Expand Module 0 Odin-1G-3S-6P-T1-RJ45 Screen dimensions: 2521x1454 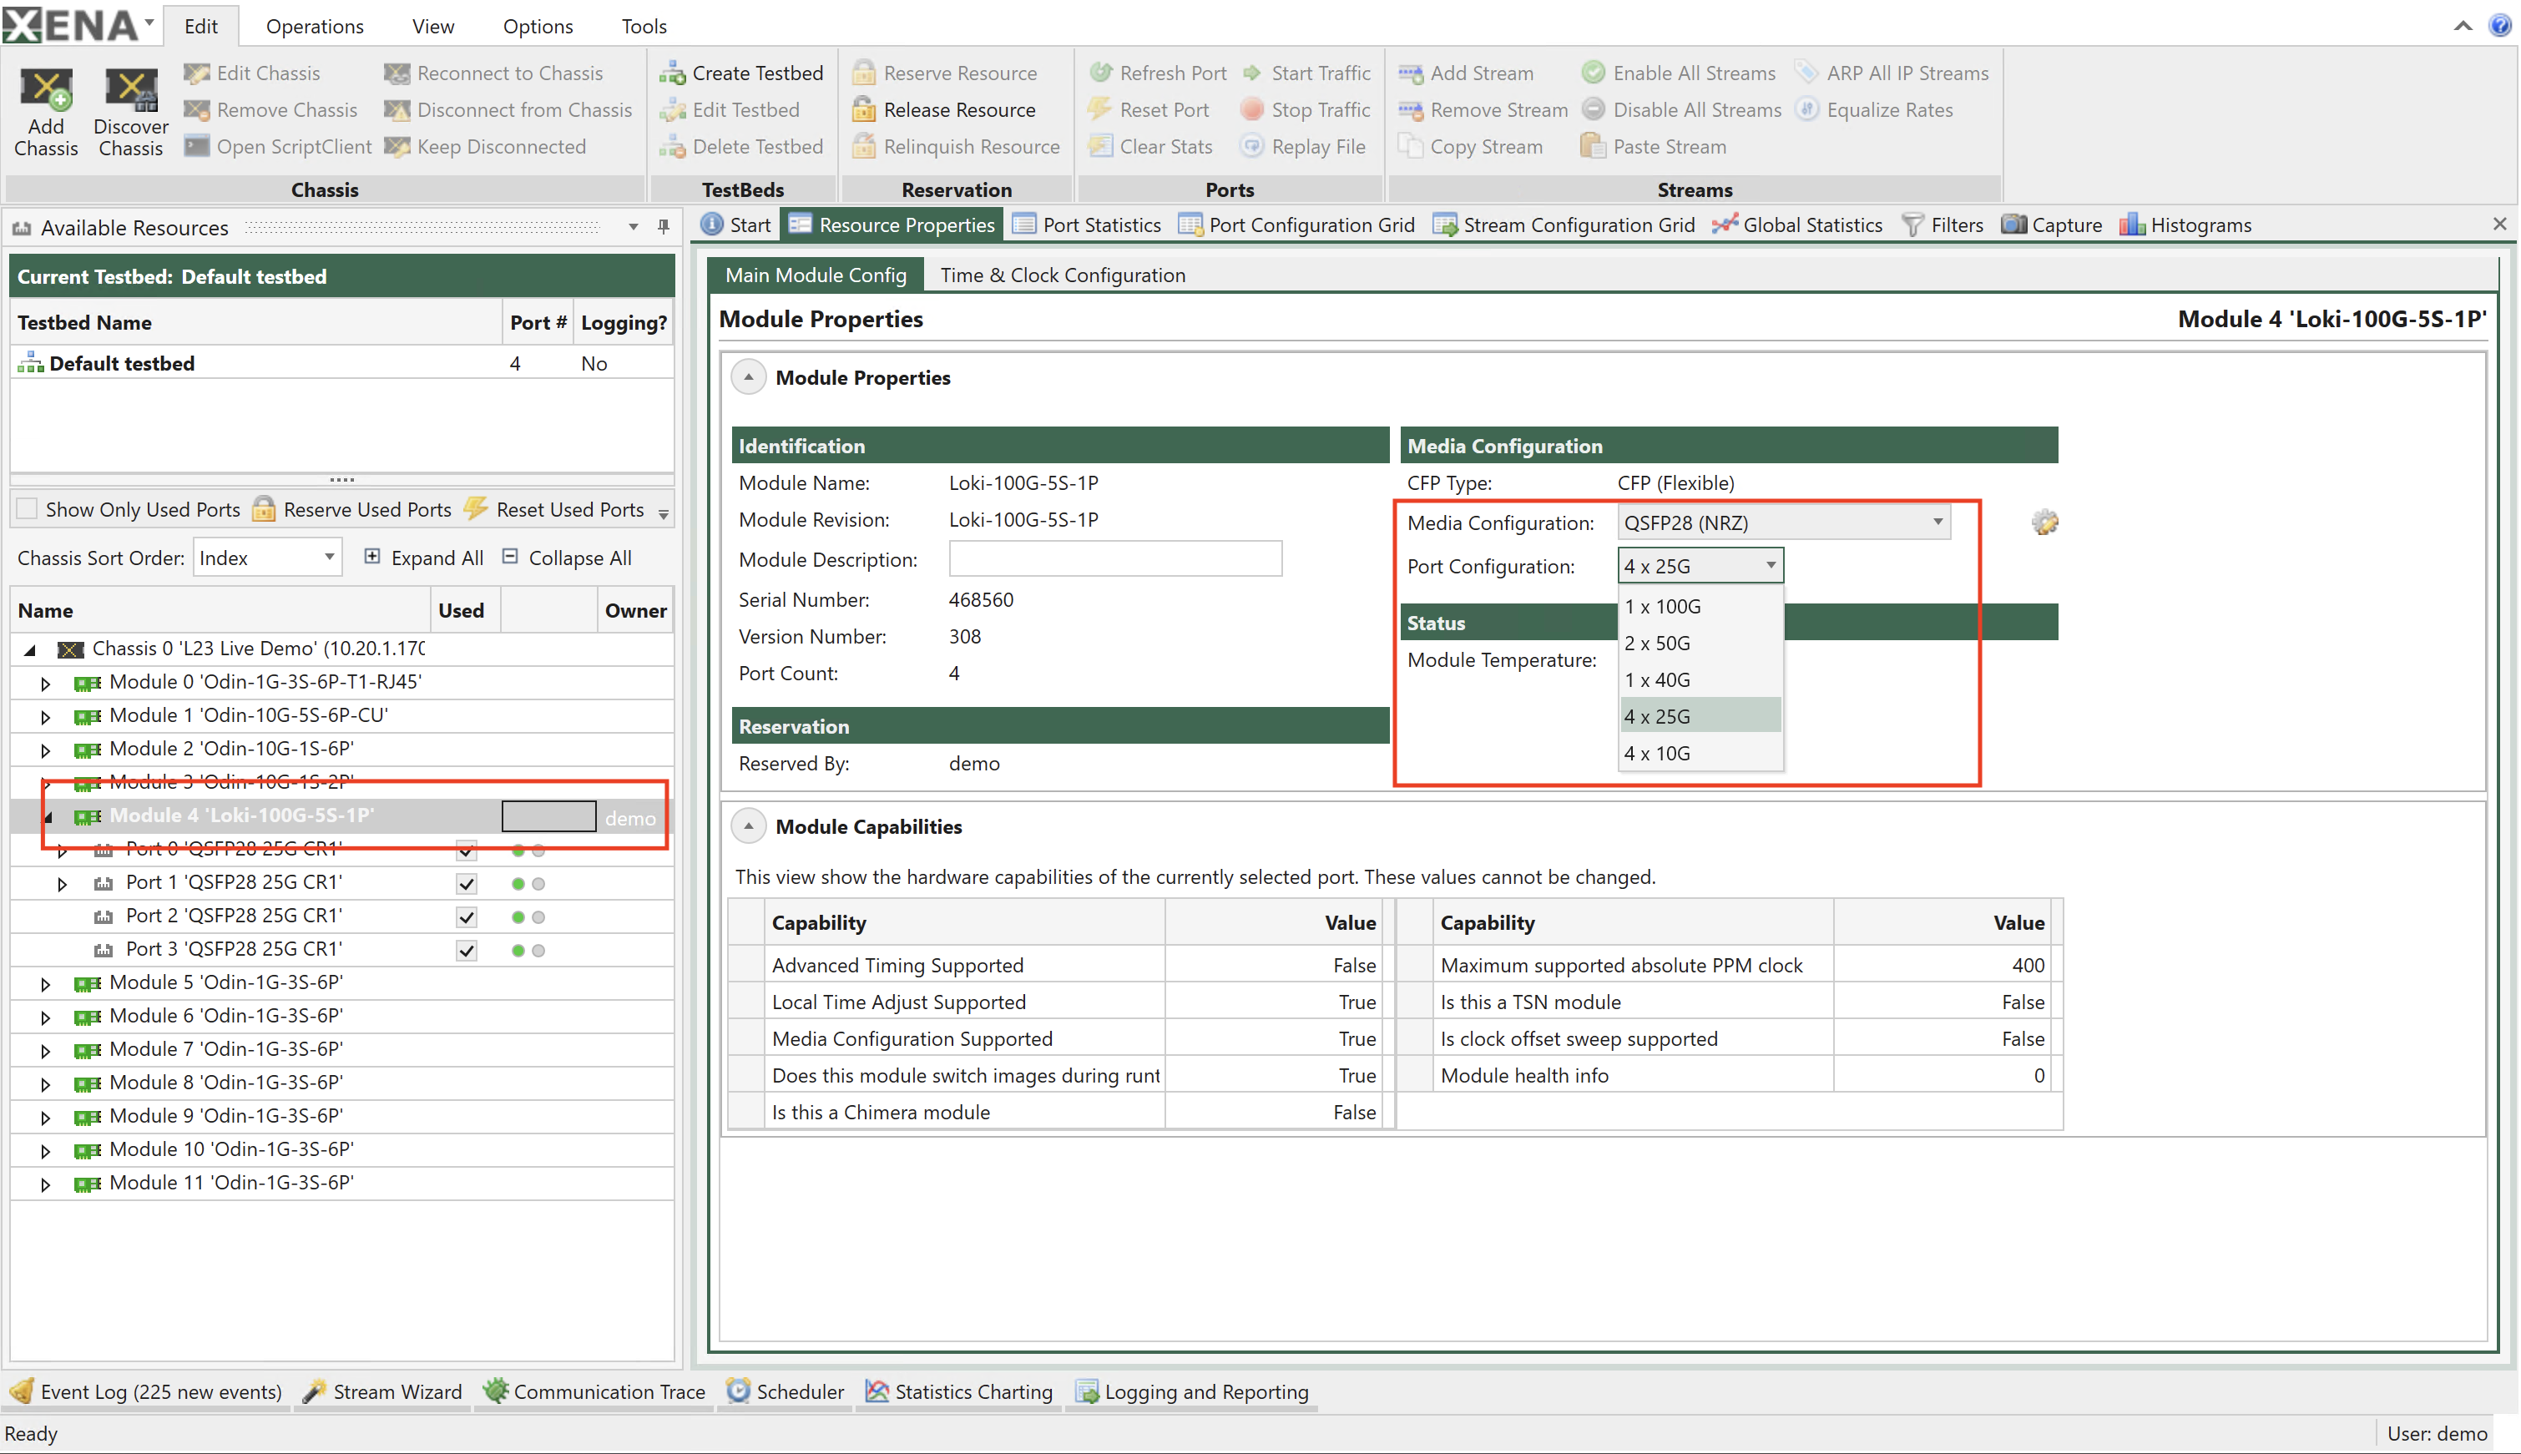pyautogui.click(x=45, y=684)
